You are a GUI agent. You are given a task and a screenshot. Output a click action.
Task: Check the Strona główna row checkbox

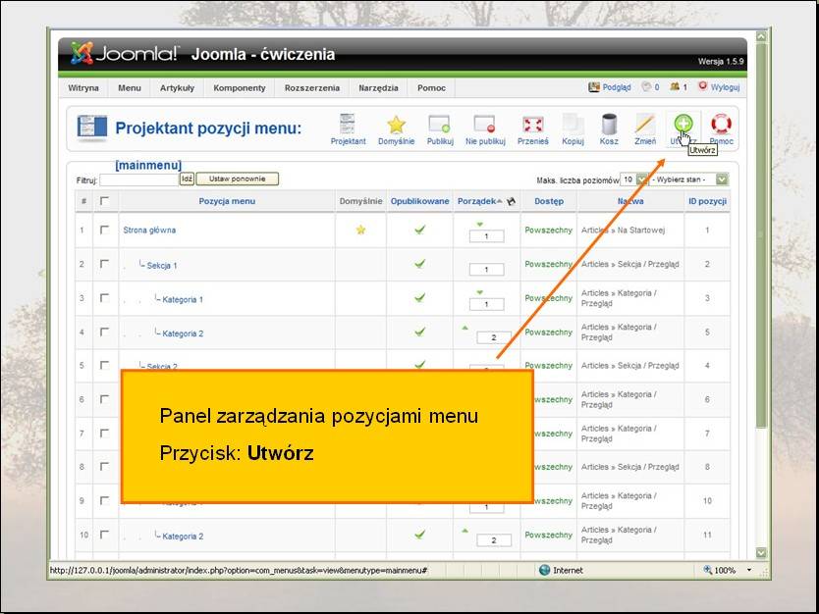click(x=104, y=230)
